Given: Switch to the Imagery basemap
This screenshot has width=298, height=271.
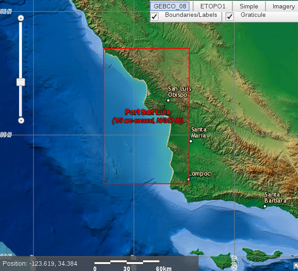Looking at the screenshot, I should (283, 6).
